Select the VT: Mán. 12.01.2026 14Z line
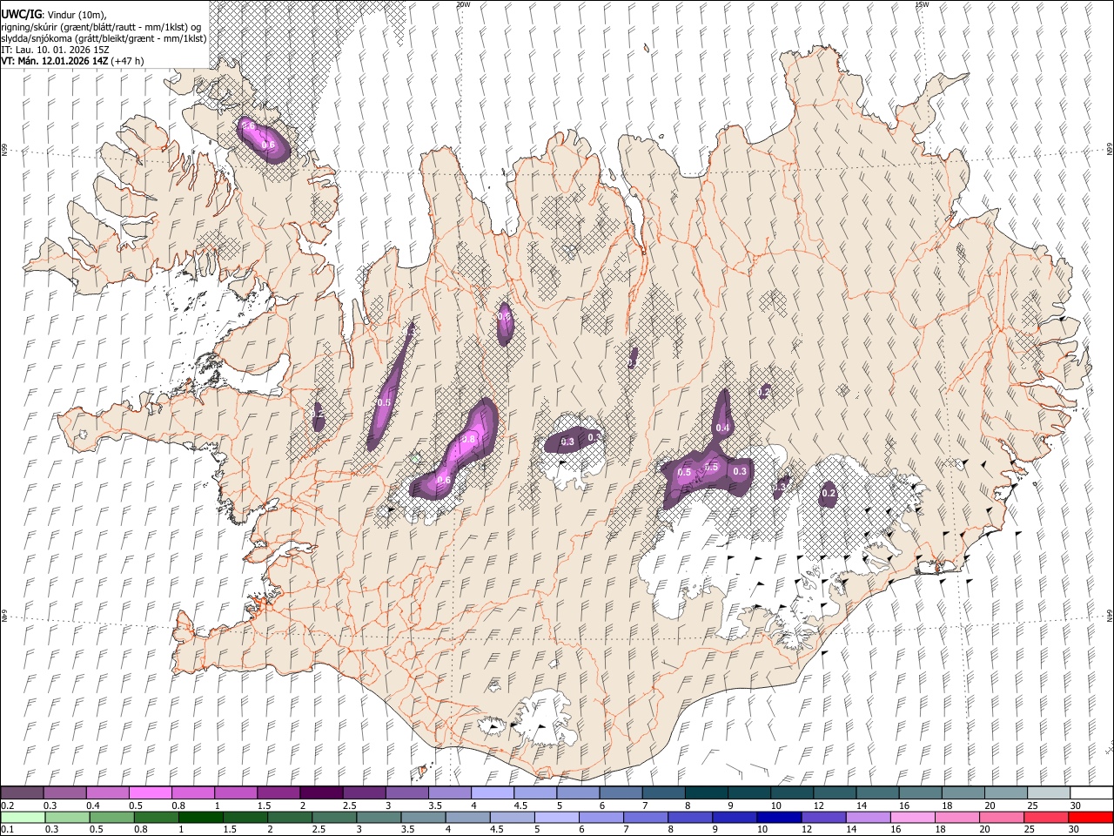1114x836 pixels. point(72,61)
